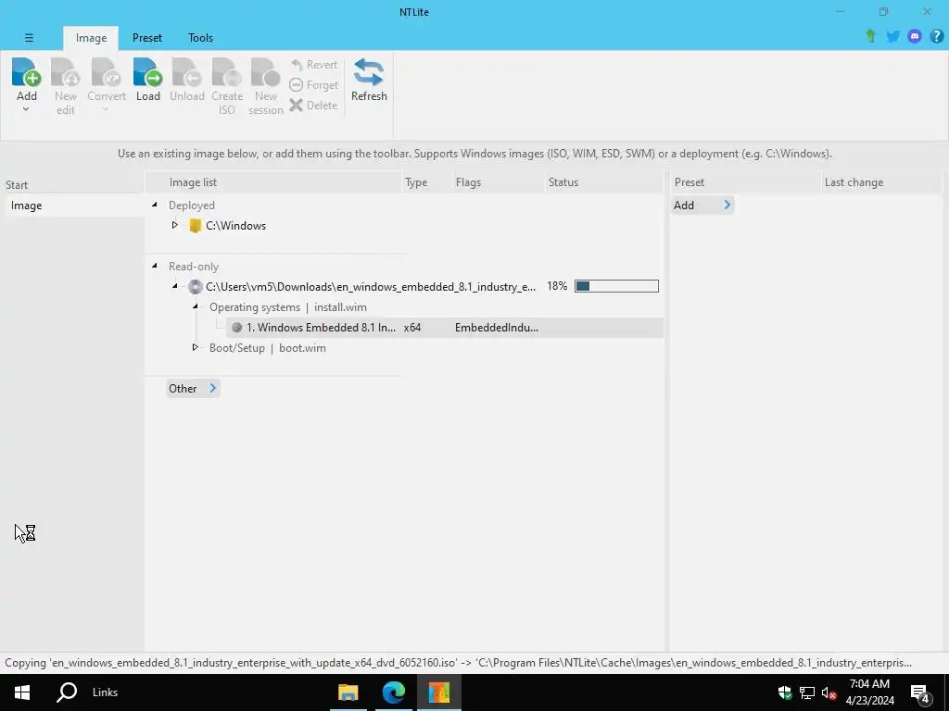Open File Explorer from the taskbar
The image size is (949, 711).
[348, 692]
